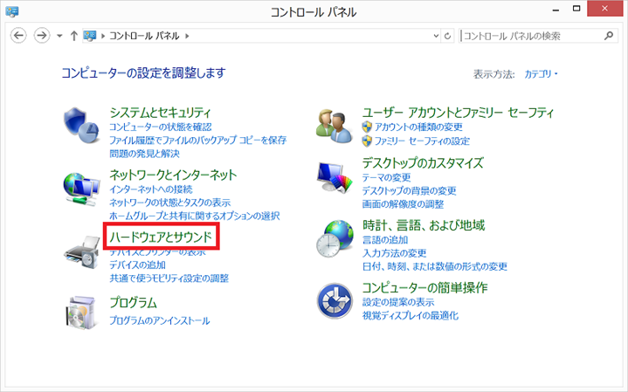Click shield icon beside アカウントの種類の変更

(367, 127)
